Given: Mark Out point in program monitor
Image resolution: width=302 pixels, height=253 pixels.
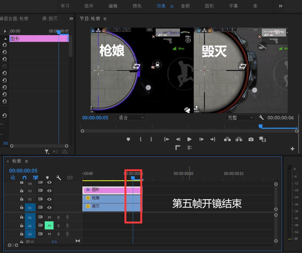Looking at the screenshot, I should (151, 139).
